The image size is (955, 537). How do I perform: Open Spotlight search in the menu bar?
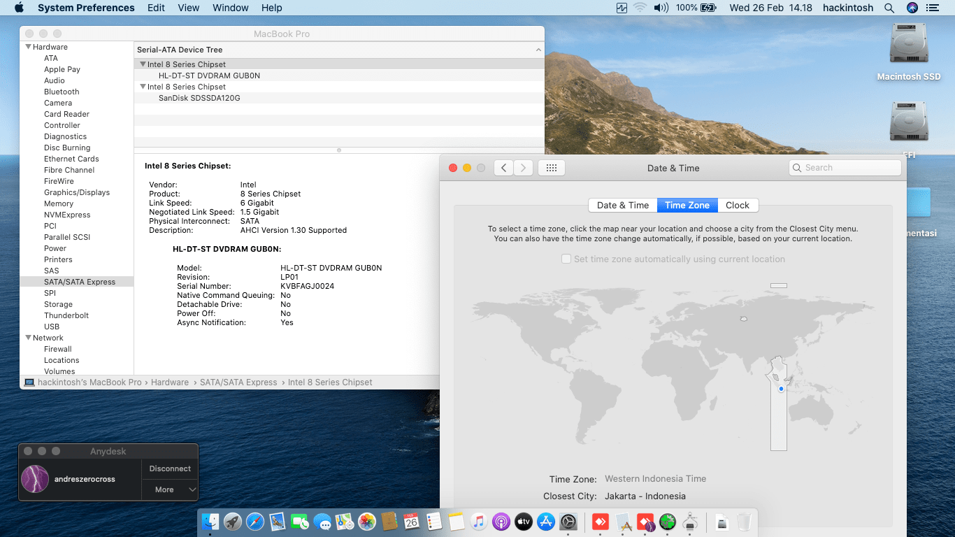tap(889, 8)
